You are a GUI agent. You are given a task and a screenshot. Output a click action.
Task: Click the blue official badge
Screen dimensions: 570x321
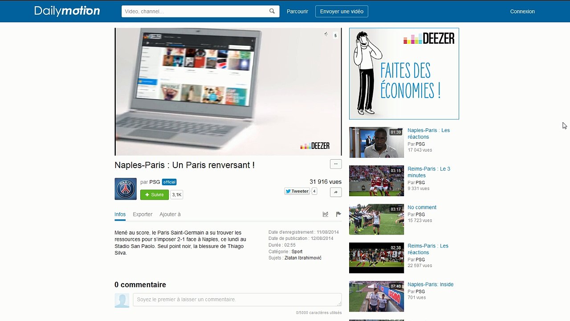point(169,182)
